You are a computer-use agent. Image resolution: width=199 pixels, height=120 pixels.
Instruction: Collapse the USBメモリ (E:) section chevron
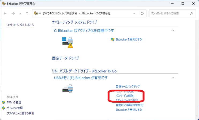(172, 78)
